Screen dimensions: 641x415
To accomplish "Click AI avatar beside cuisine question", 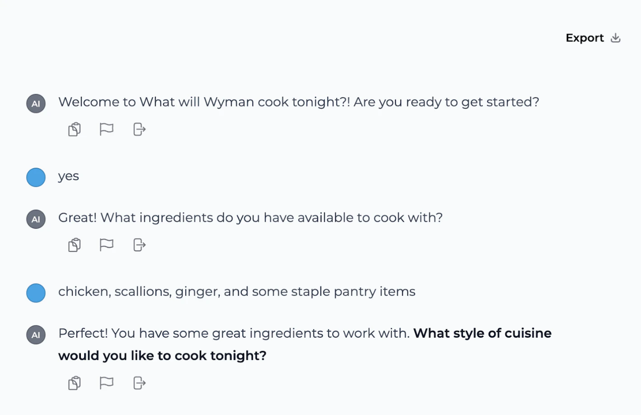I will [36, 335].
